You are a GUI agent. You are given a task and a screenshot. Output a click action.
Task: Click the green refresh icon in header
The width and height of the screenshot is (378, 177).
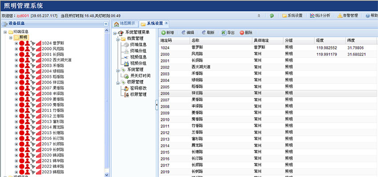tap(272, 16)
